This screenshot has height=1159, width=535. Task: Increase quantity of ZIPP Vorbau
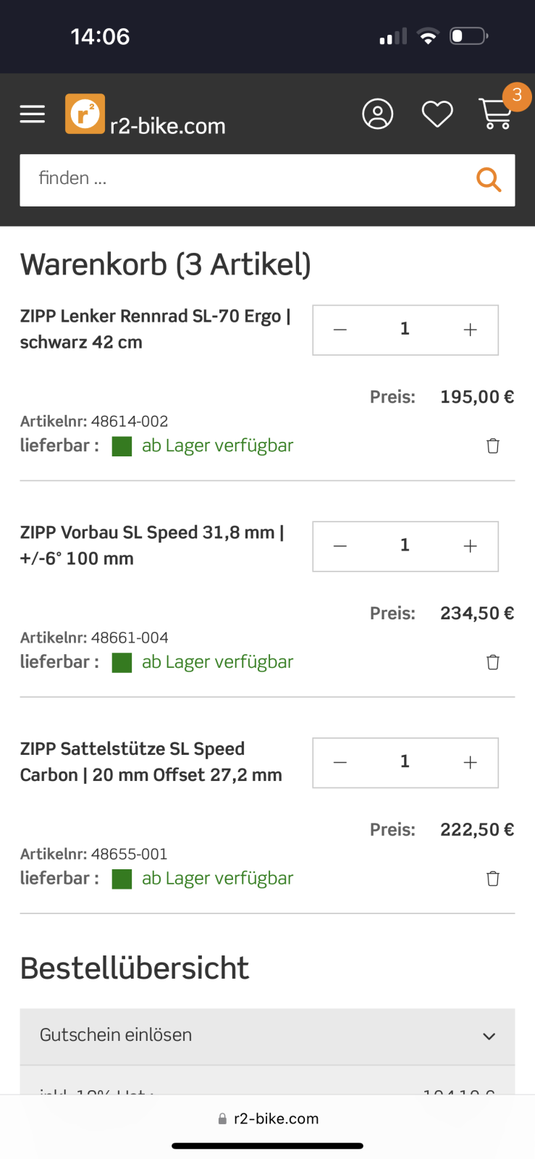click(x=470, y=546)
